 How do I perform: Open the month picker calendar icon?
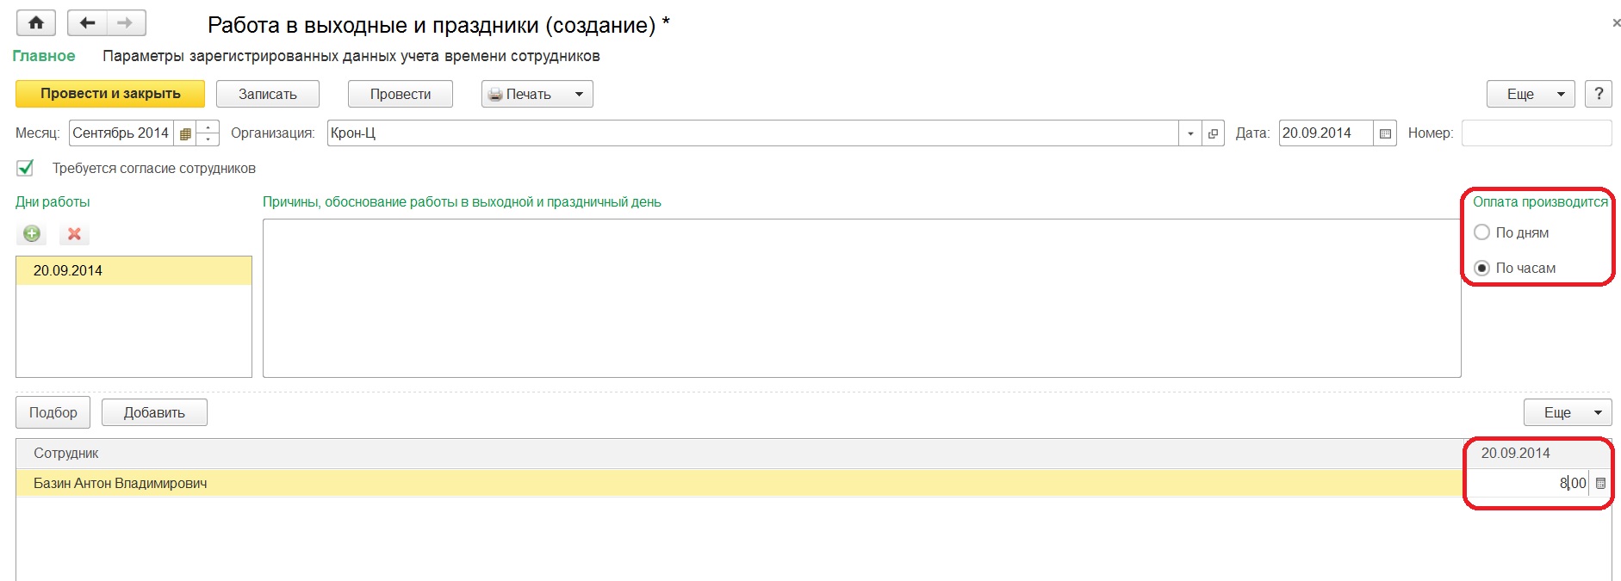185,133
